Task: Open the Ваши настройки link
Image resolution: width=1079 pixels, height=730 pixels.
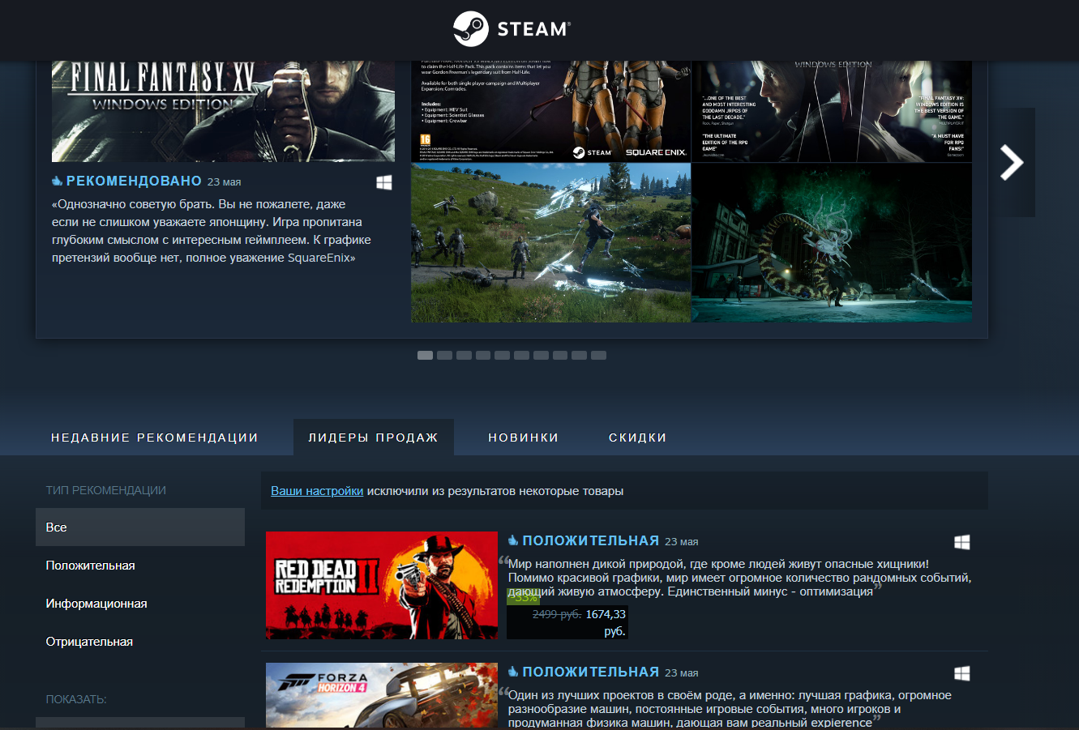Action: pyautogui.click(x=317, y=491)
